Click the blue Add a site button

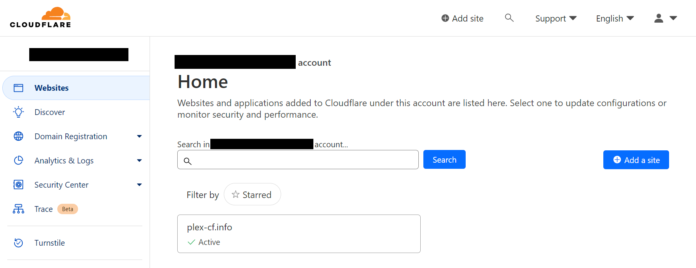pos(636,160)
